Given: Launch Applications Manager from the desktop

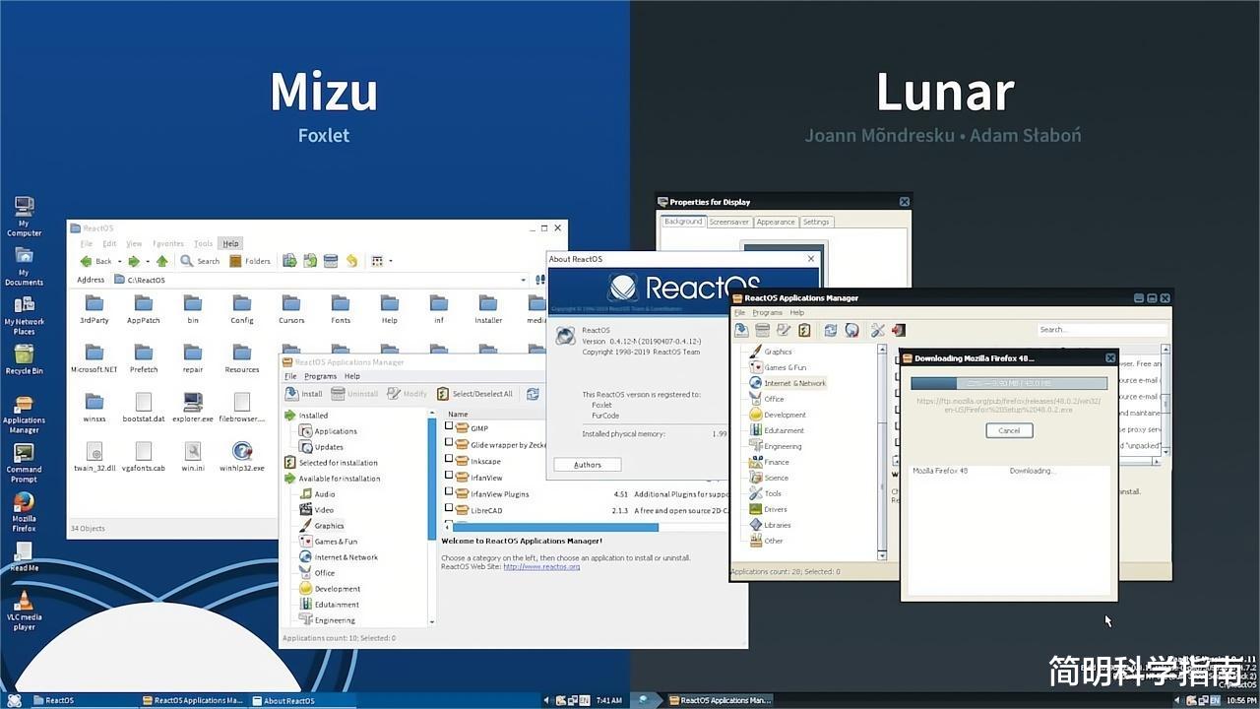Looking at the screenshot, I should 24,414.
